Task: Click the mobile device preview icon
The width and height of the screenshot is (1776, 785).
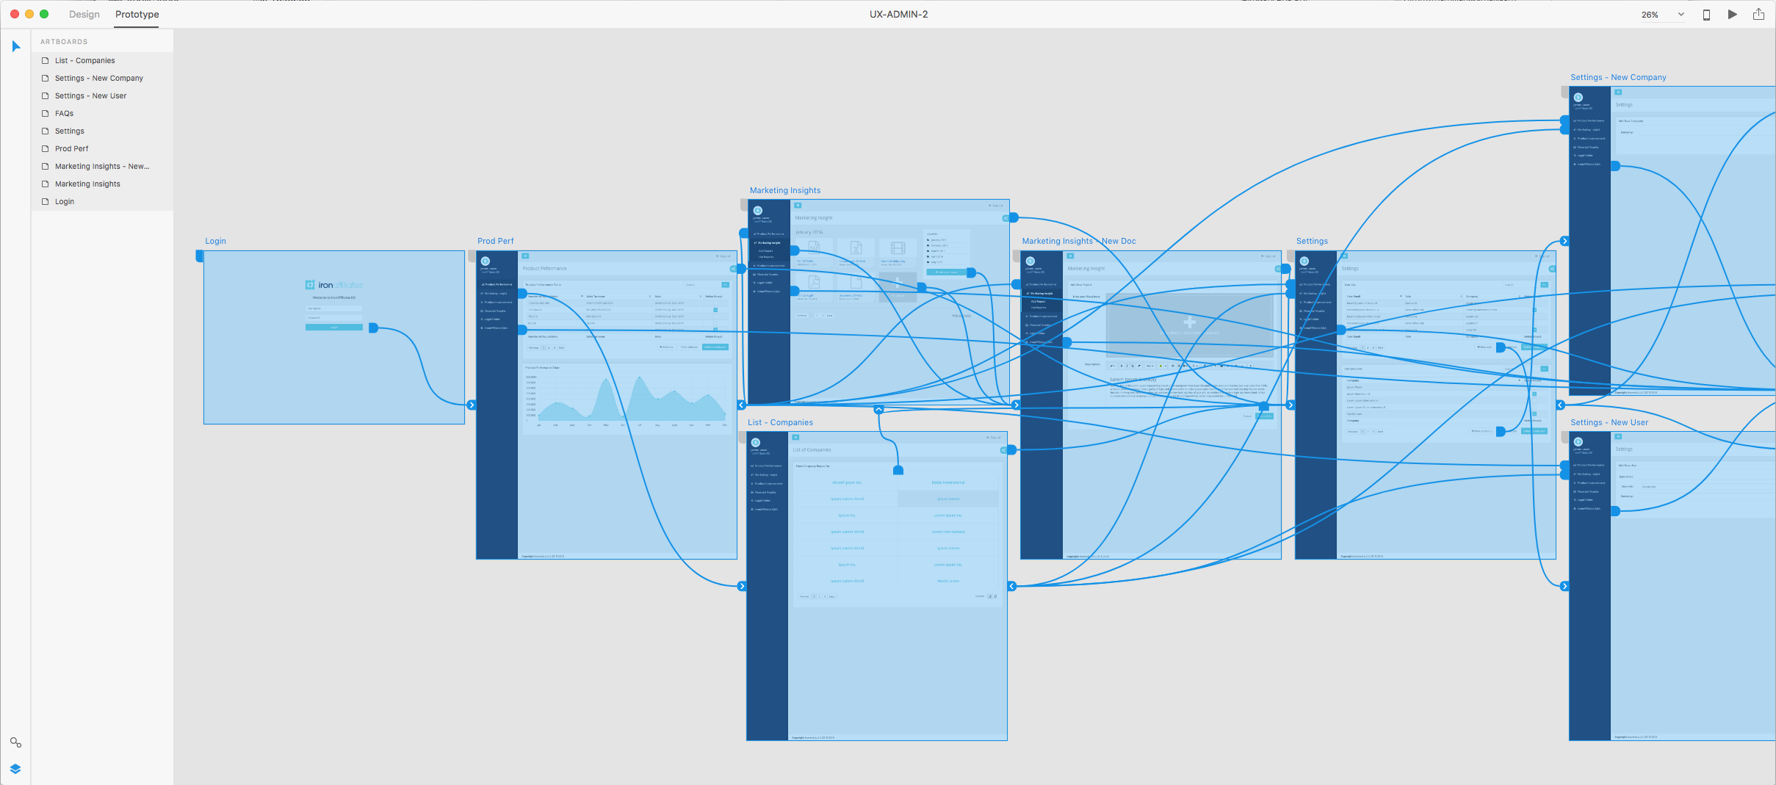Action: (1706, 15)
